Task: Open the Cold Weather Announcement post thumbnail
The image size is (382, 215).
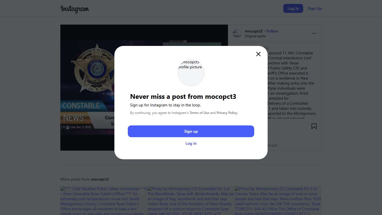Action: [x=103, y=200]
